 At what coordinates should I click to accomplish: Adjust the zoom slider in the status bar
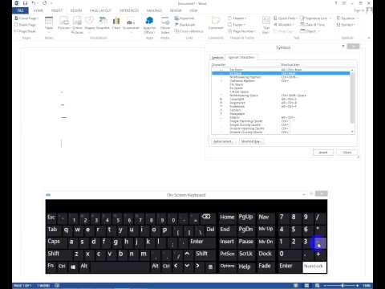[x=342, y=286]
